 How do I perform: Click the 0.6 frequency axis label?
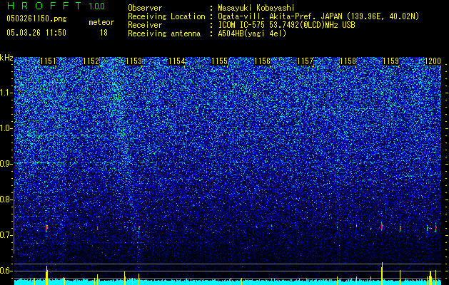point(5,271)
